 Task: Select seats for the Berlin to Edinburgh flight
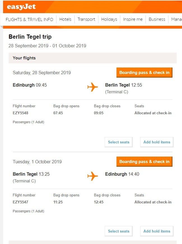(x=118, y=231)
